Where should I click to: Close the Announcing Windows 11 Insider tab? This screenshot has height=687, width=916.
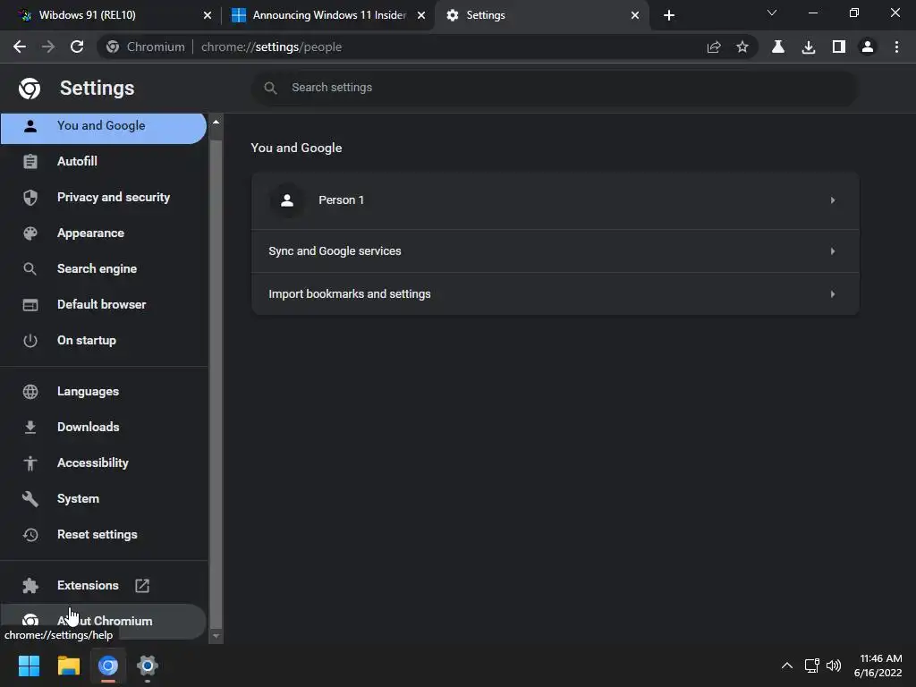(421, 15)
